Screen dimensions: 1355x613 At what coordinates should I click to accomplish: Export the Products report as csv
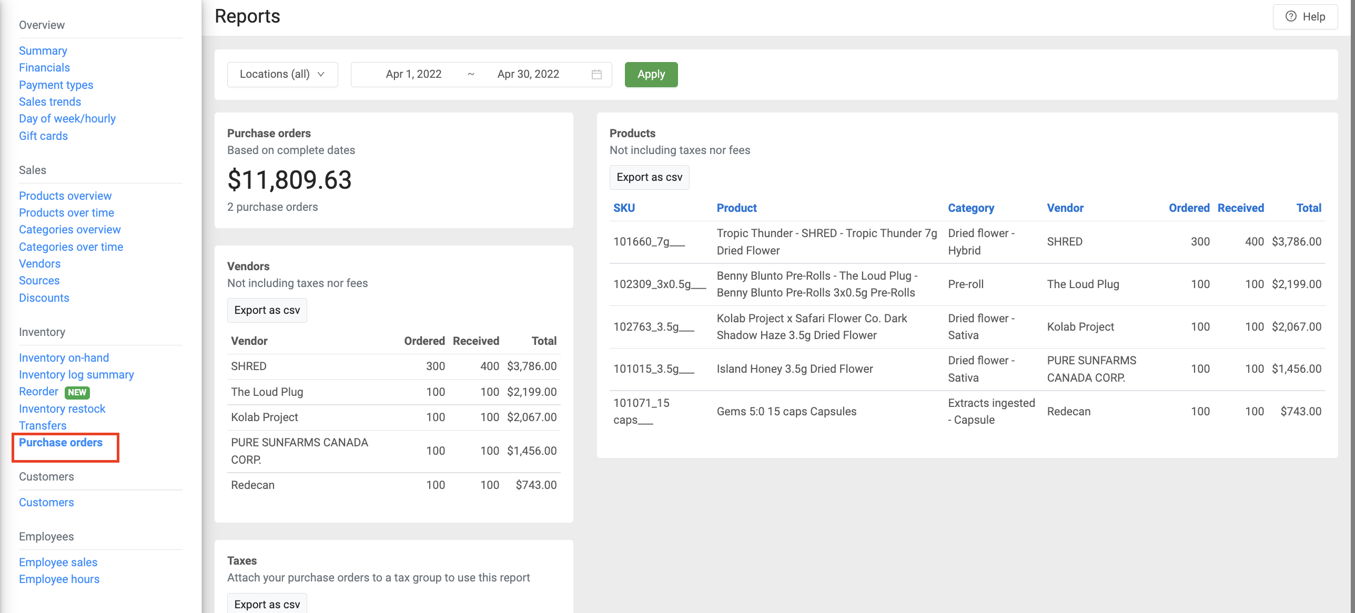tap(649, 177)
